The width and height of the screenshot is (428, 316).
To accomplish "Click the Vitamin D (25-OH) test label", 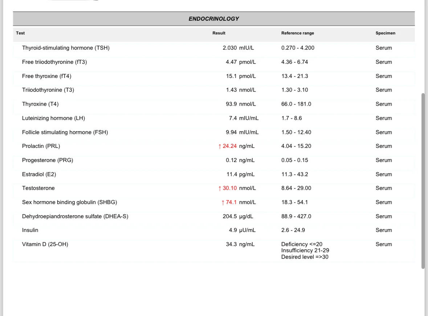I will point(45,244).
